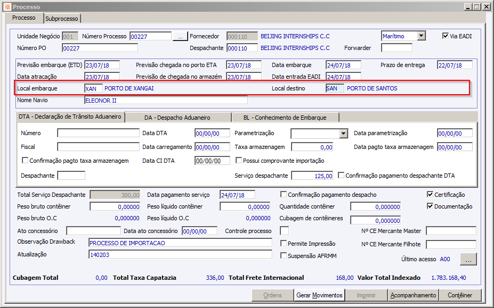
Task: Tick Permite Impressão checkbox
Action: tap(284, 243)
